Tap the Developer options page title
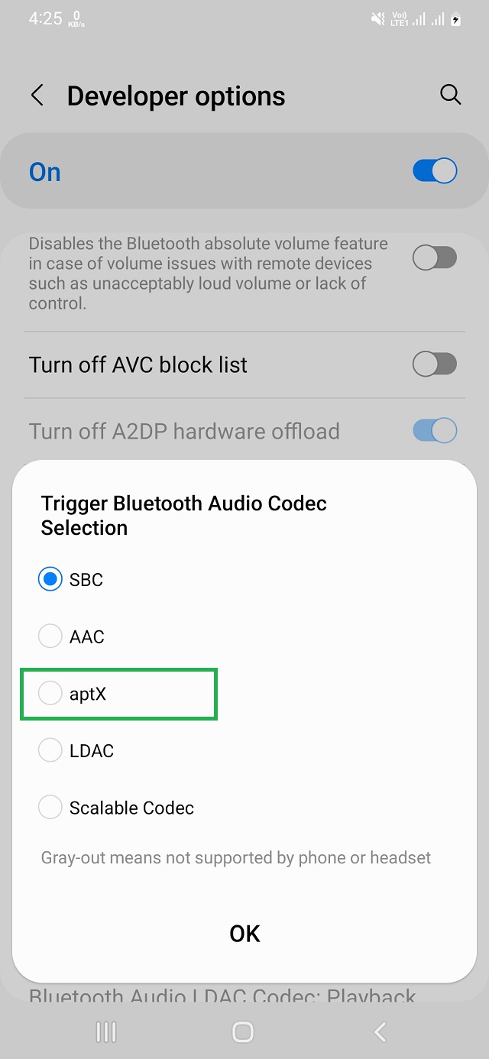489x1059 pixels. tap(176, 96)
